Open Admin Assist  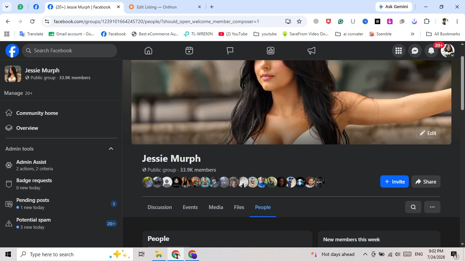61,165
